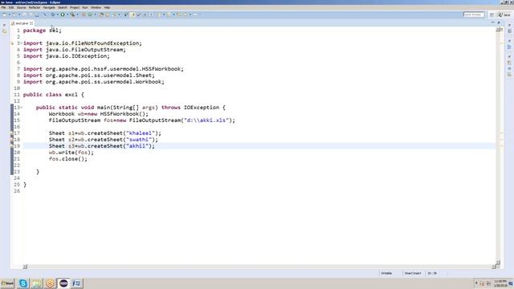The image size is (514, 289).
Task: Click the system tray clock
Action: click(500, 283)
